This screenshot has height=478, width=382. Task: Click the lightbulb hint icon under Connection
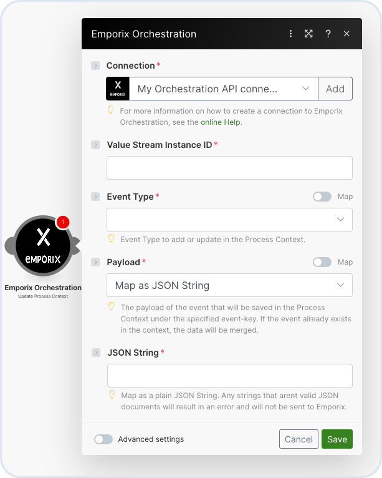pyautogui.click(x=111, y=110)
